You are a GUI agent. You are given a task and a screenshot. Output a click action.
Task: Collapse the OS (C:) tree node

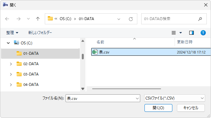[8, 43]
